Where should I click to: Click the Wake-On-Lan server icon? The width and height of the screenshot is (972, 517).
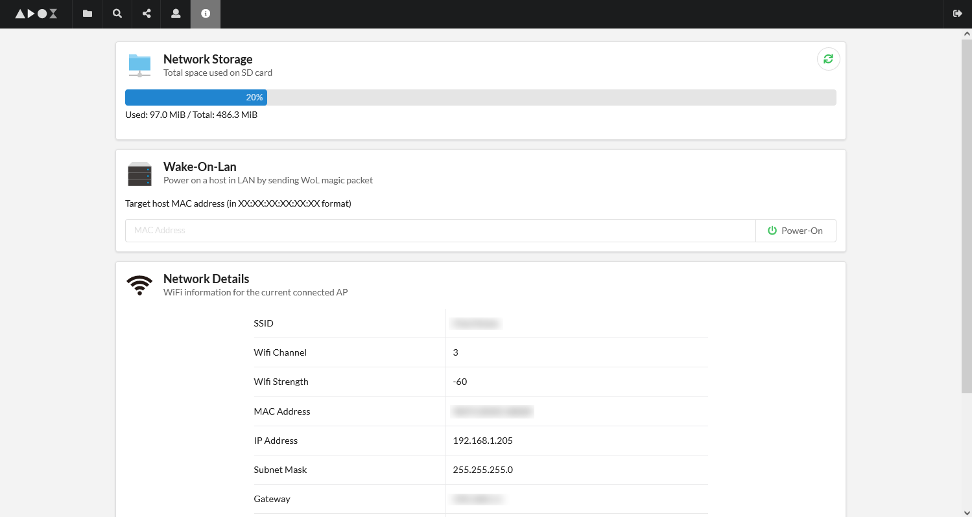coord(139,174)
